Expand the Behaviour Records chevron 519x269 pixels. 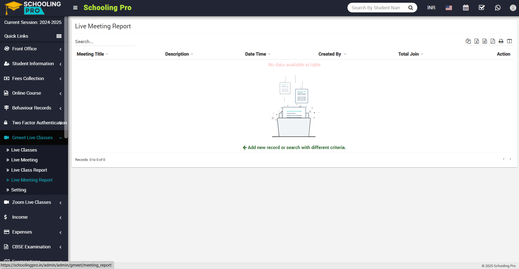click(x=60, y=108)
